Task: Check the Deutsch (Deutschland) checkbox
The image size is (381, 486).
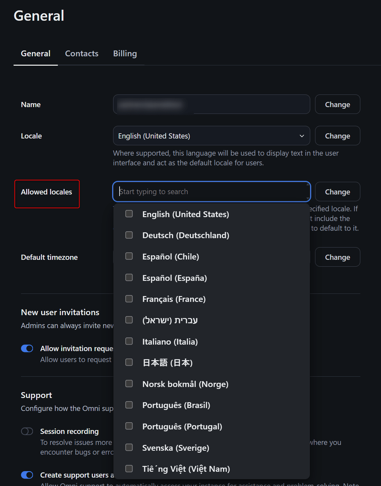Action: pos(129,235)
